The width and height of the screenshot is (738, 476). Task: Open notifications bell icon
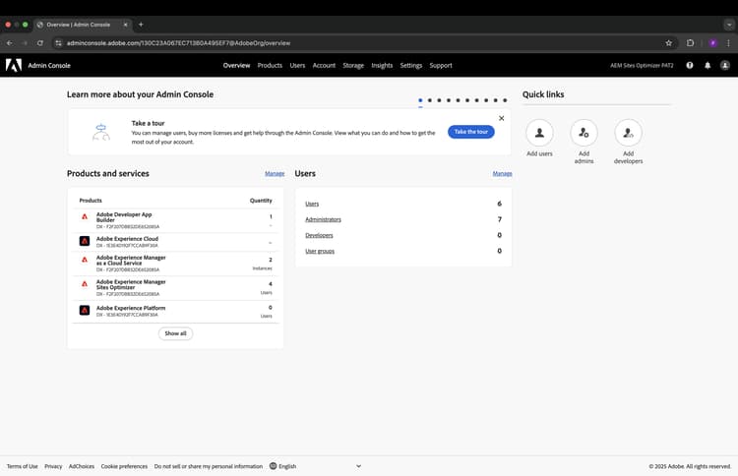pyautogui.click(x=707, y=65)
